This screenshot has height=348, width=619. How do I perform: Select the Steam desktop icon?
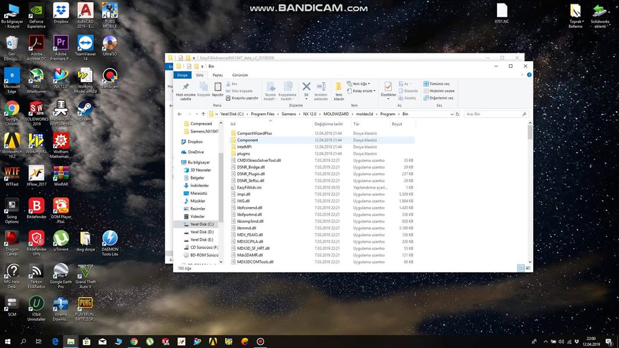[x=85, y=111]
